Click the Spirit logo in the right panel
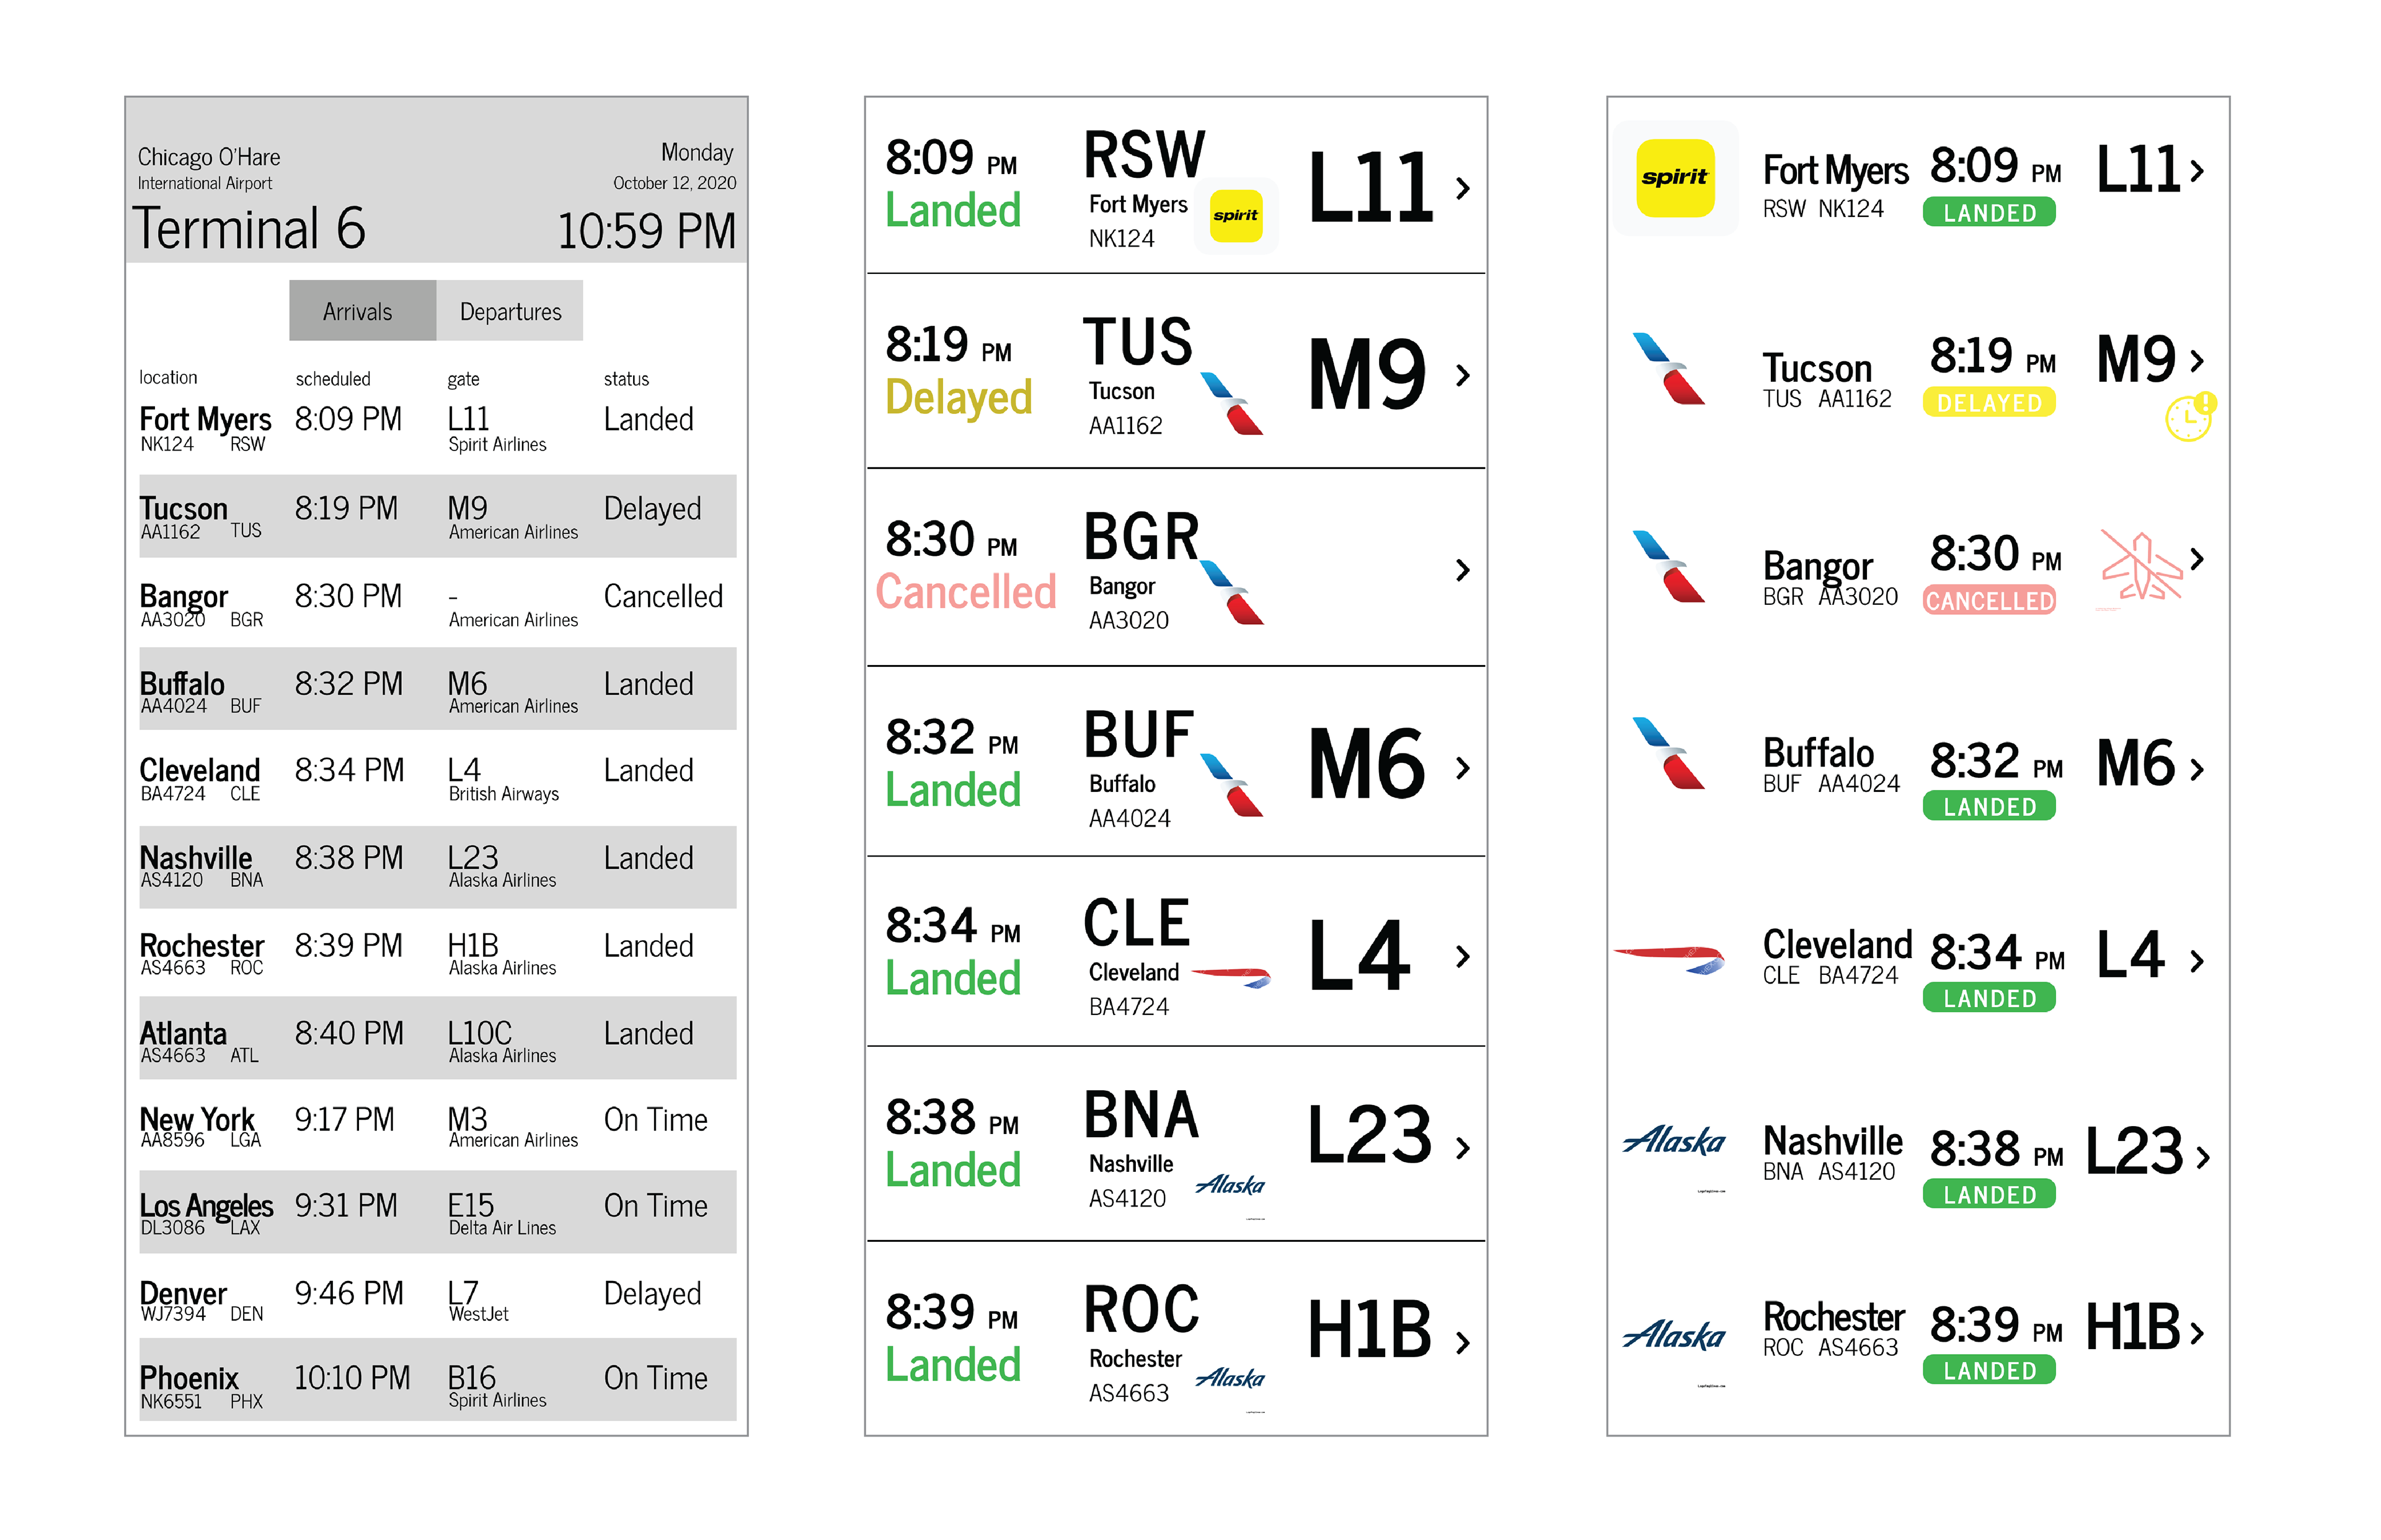Viewport: 2381px width, 1540px height. [1675, 178]
